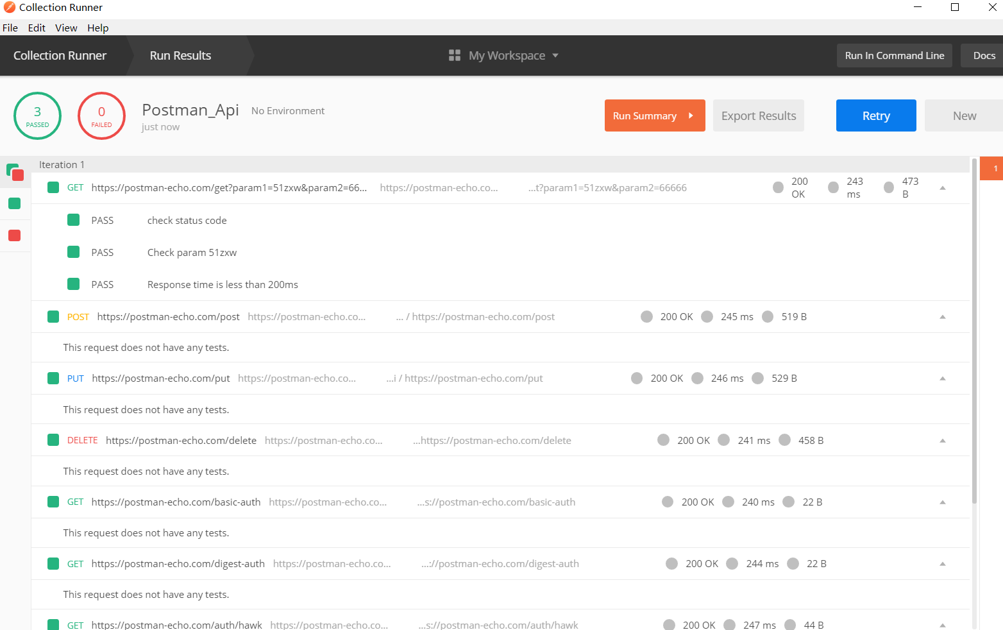Image resolution: width=1003 pixels, height=630 pixels.
Task: Click the 3 PASSED counter circle
Action: (x=37, y=115)
